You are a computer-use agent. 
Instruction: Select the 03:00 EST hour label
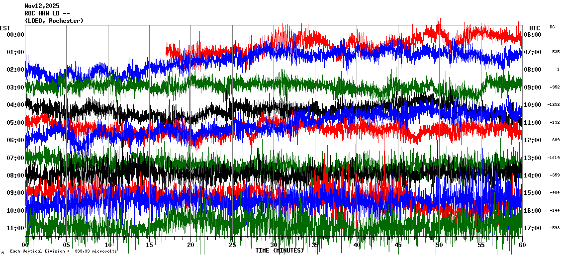coord(15,87)
